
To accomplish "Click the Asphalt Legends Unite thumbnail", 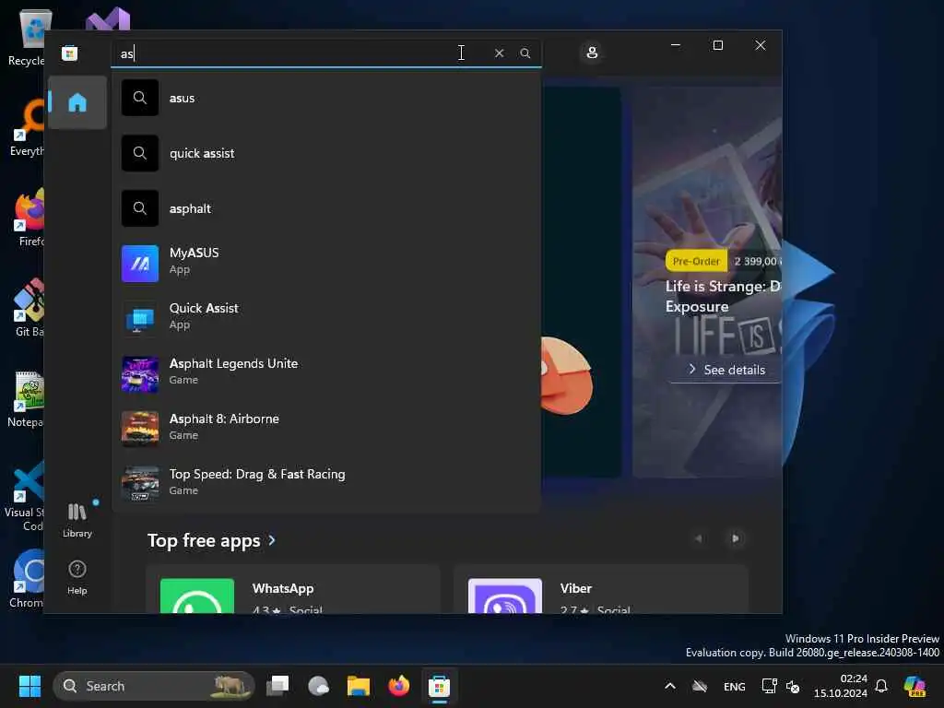I will point(140,374).
